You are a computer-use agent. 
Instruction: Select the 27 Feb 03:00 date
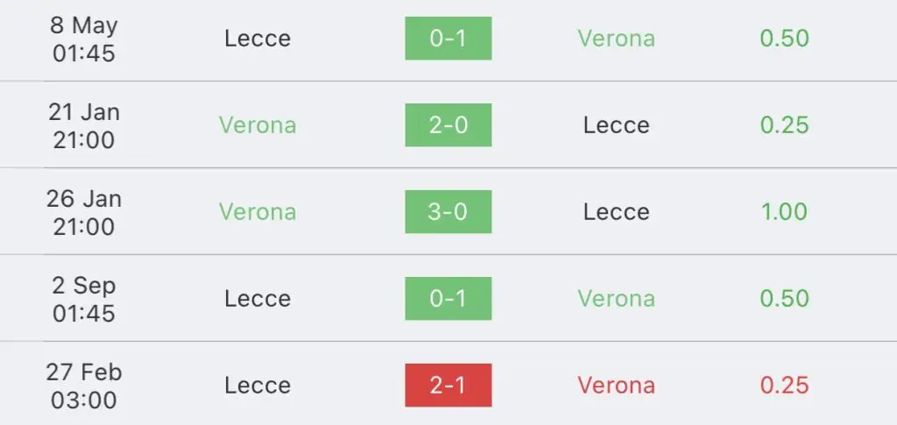(x=84, y=386)
